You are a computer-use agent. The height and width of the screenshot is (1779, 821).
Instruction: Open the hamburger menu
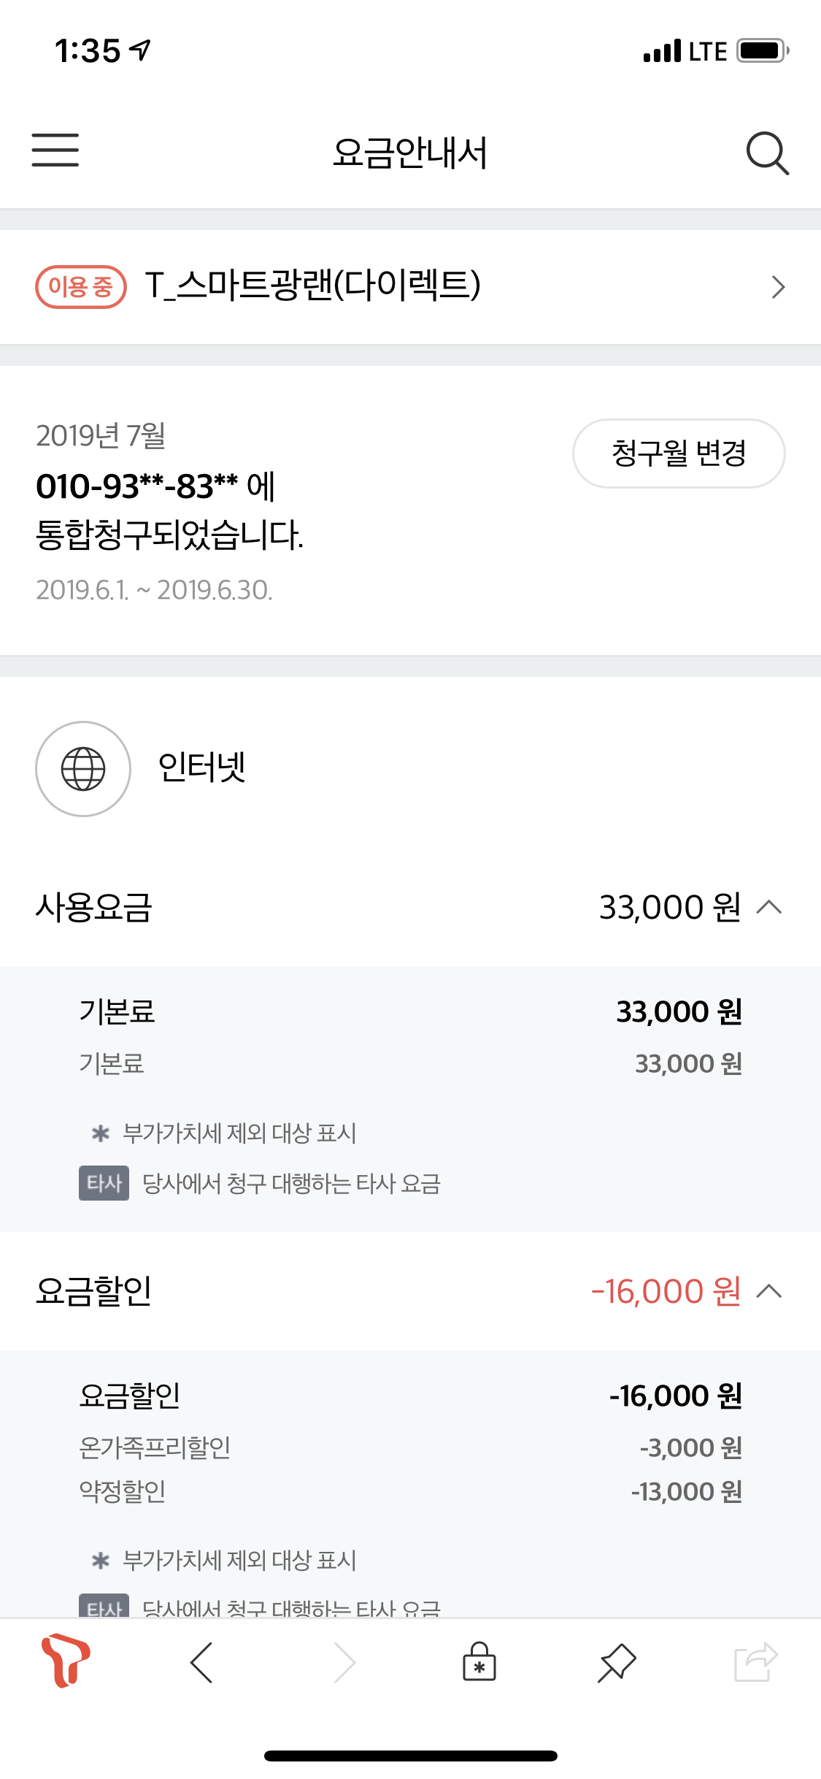[55, 150]
